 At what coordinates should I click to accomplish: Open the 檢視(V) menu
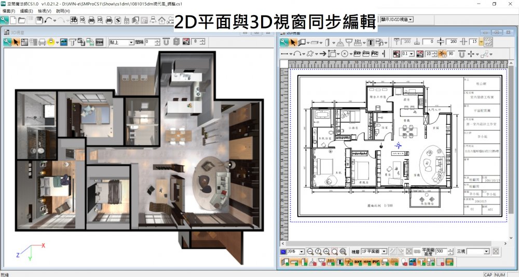tap(45, 11)
